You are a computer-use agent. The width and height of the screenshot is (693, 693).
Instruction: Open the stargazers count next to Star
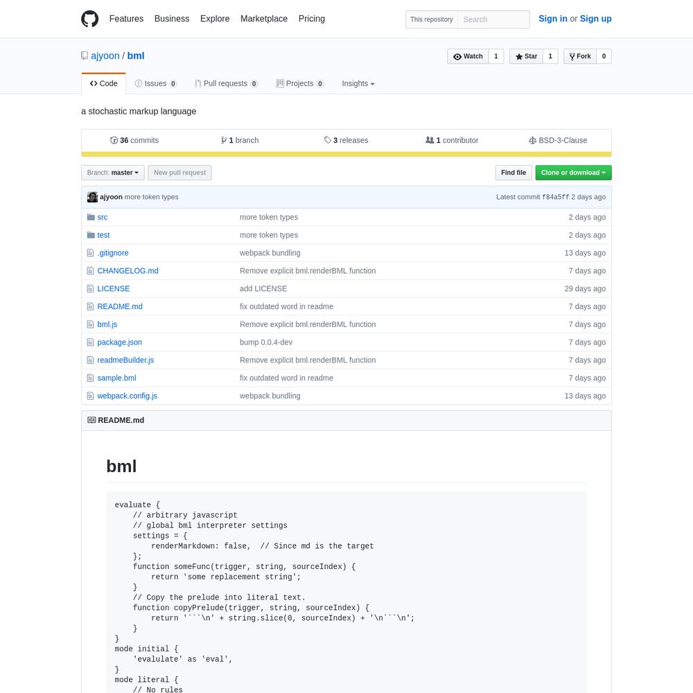coord(550,56)
